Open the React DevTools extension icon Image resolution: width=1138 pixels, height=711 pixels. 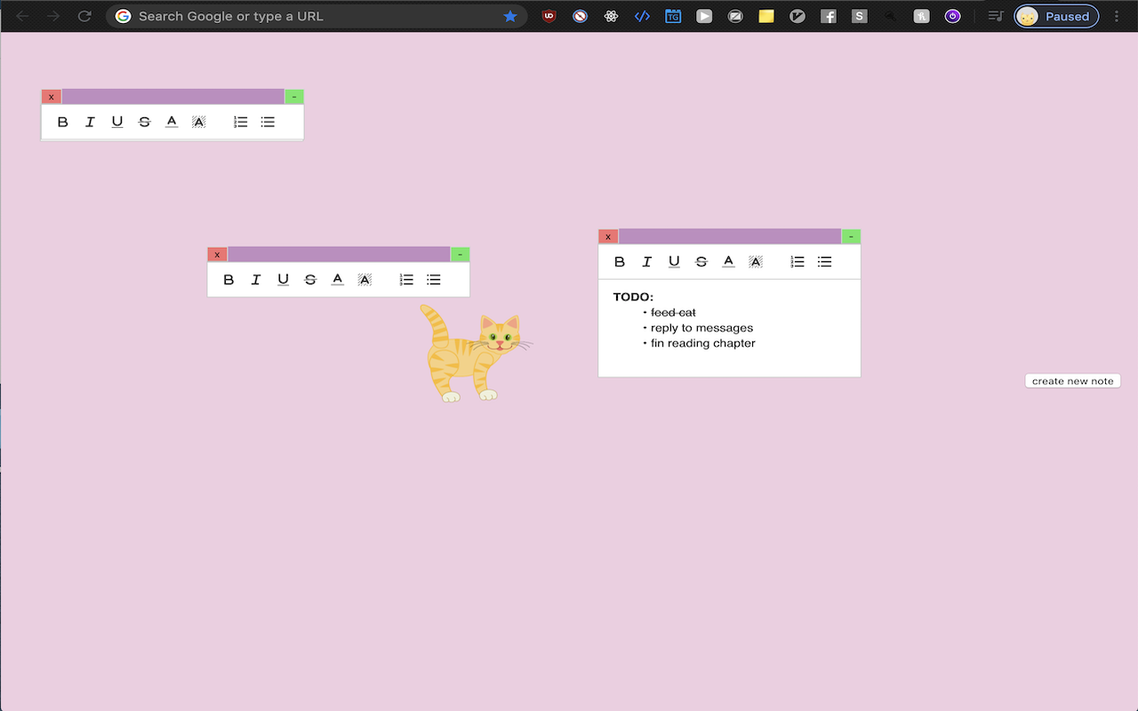tap(611, 16)
